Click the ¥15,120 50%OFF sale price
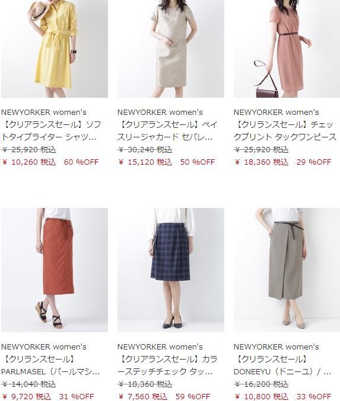Image resolution: width=340 pixels, height=401 pixels. tap(167, 162)
